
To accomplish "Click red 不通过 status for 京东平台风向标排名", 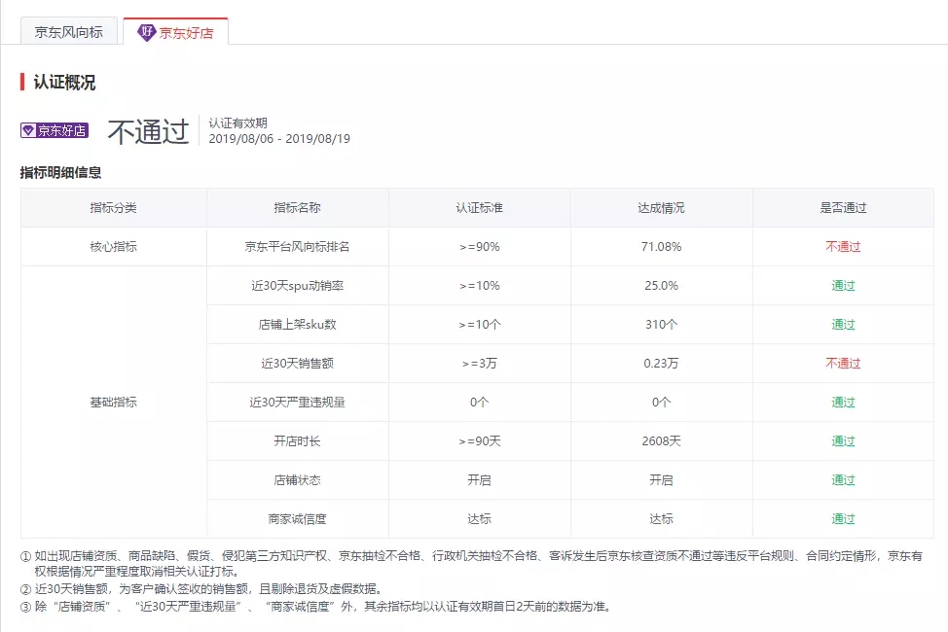I will coord(843,247).
